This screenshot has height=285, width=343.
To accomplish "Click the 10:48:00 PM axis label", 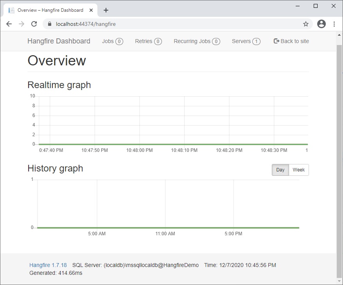I will [x=139, y=150].
